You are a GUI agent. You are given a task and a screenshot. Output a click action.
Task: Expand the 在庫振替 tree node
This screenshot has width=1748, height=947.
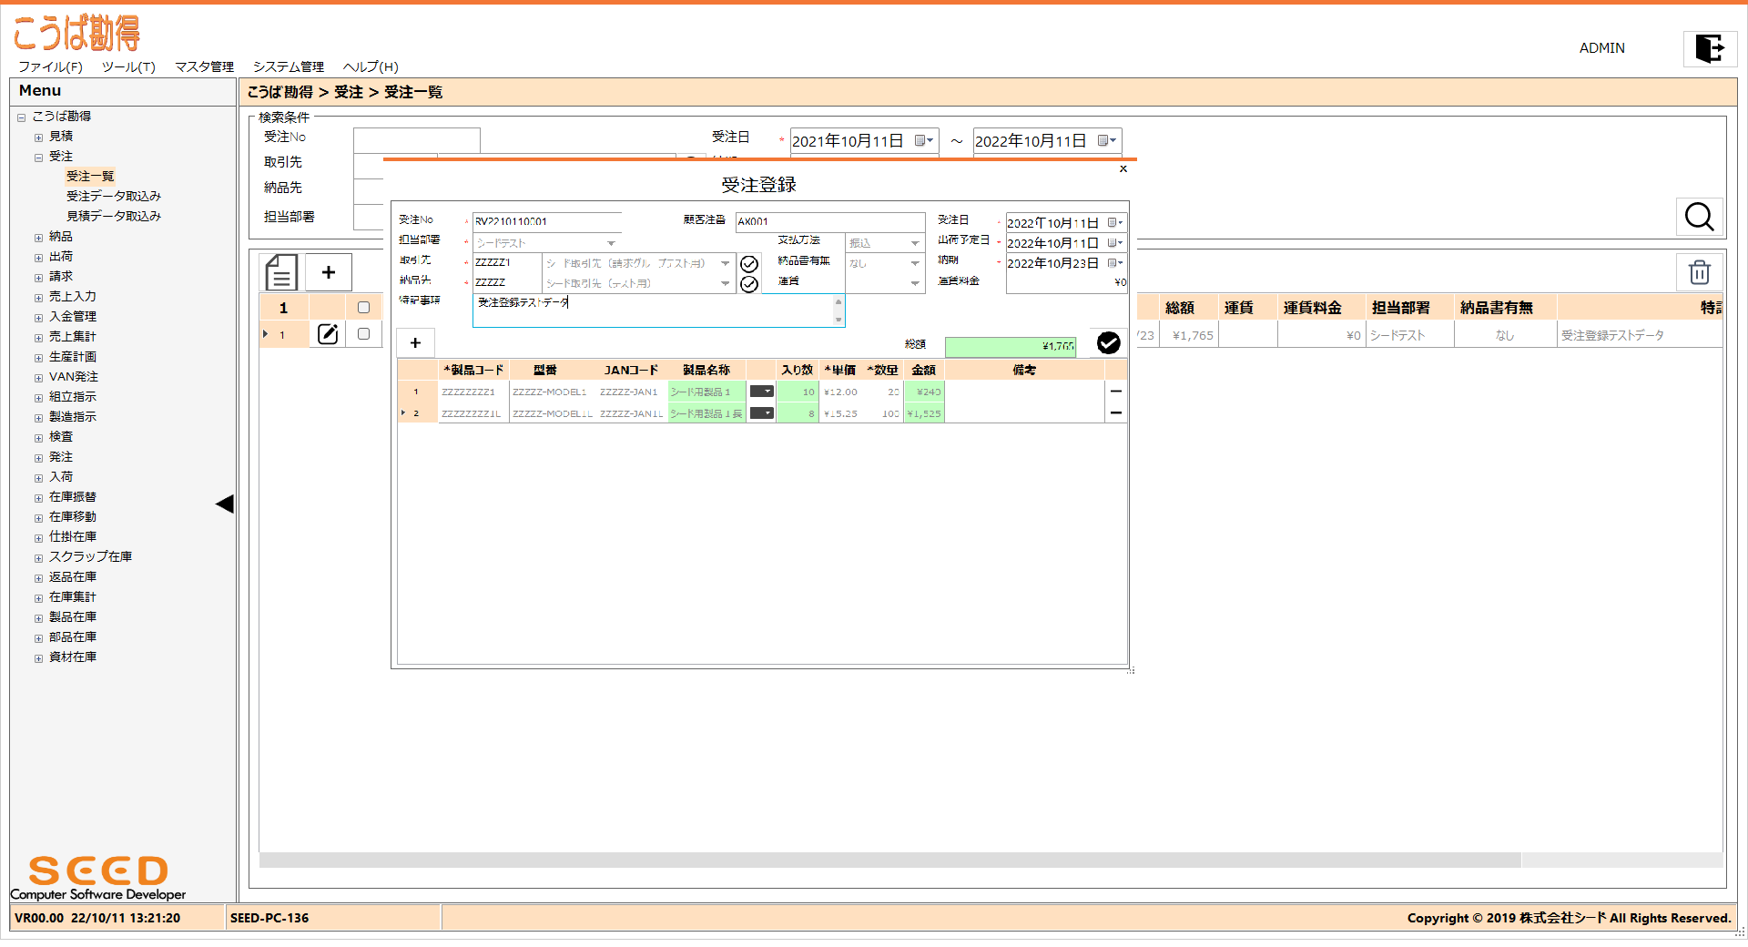(x=38, y=498)
